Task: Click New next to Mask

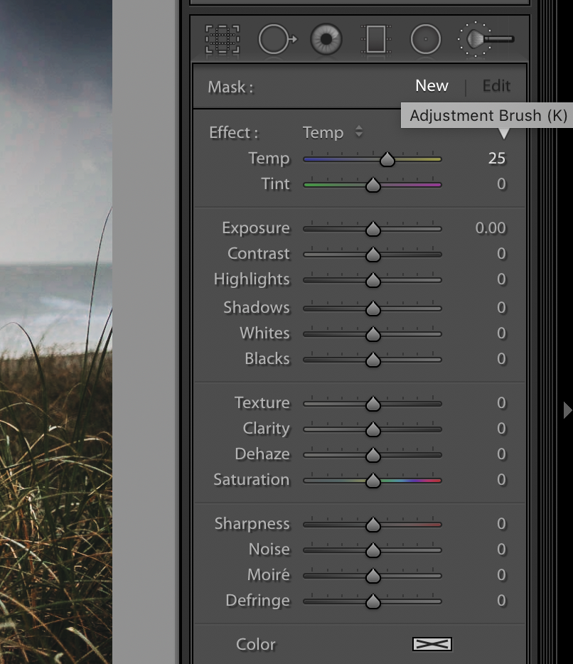Action: (x=432, y=85)
